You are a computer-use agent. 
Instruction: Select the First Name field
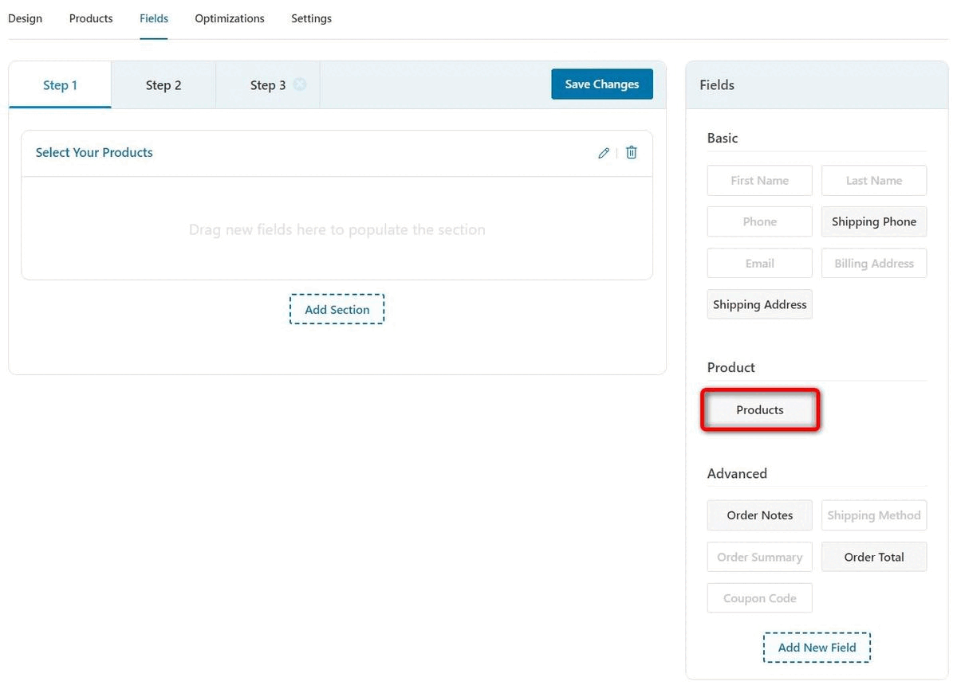pos(760,181)
